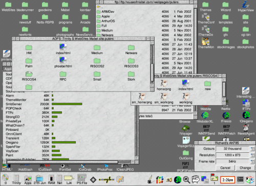Launch the !Fresco browser icon
Viewport: 256px width, 186px height.
(x=226, y=117)
